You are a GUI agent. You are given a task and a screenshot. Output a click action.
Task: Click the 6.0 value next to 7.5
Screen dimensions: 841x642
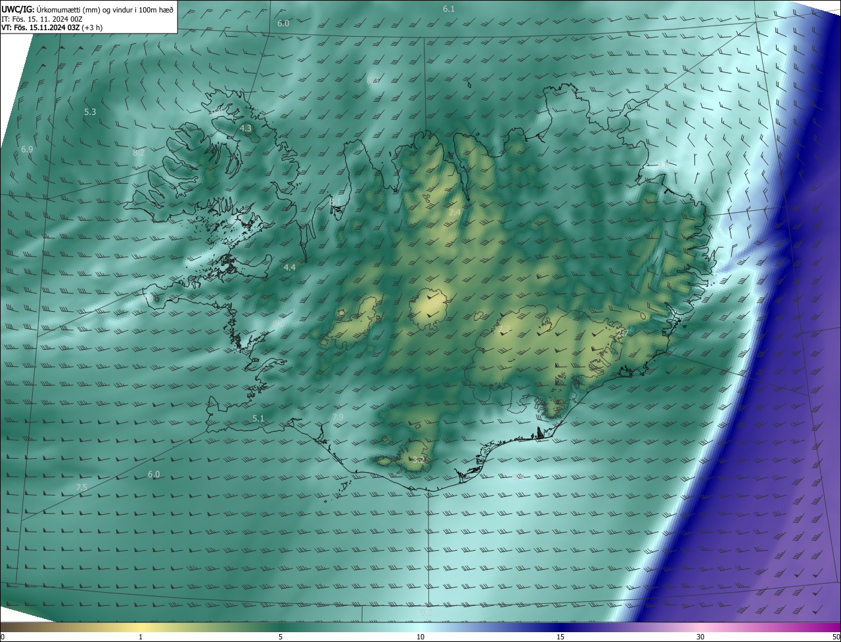tap(154, 475)
